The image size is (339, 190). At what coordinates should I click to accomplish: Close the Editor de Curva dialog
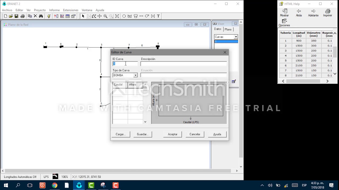click(225, 52)
